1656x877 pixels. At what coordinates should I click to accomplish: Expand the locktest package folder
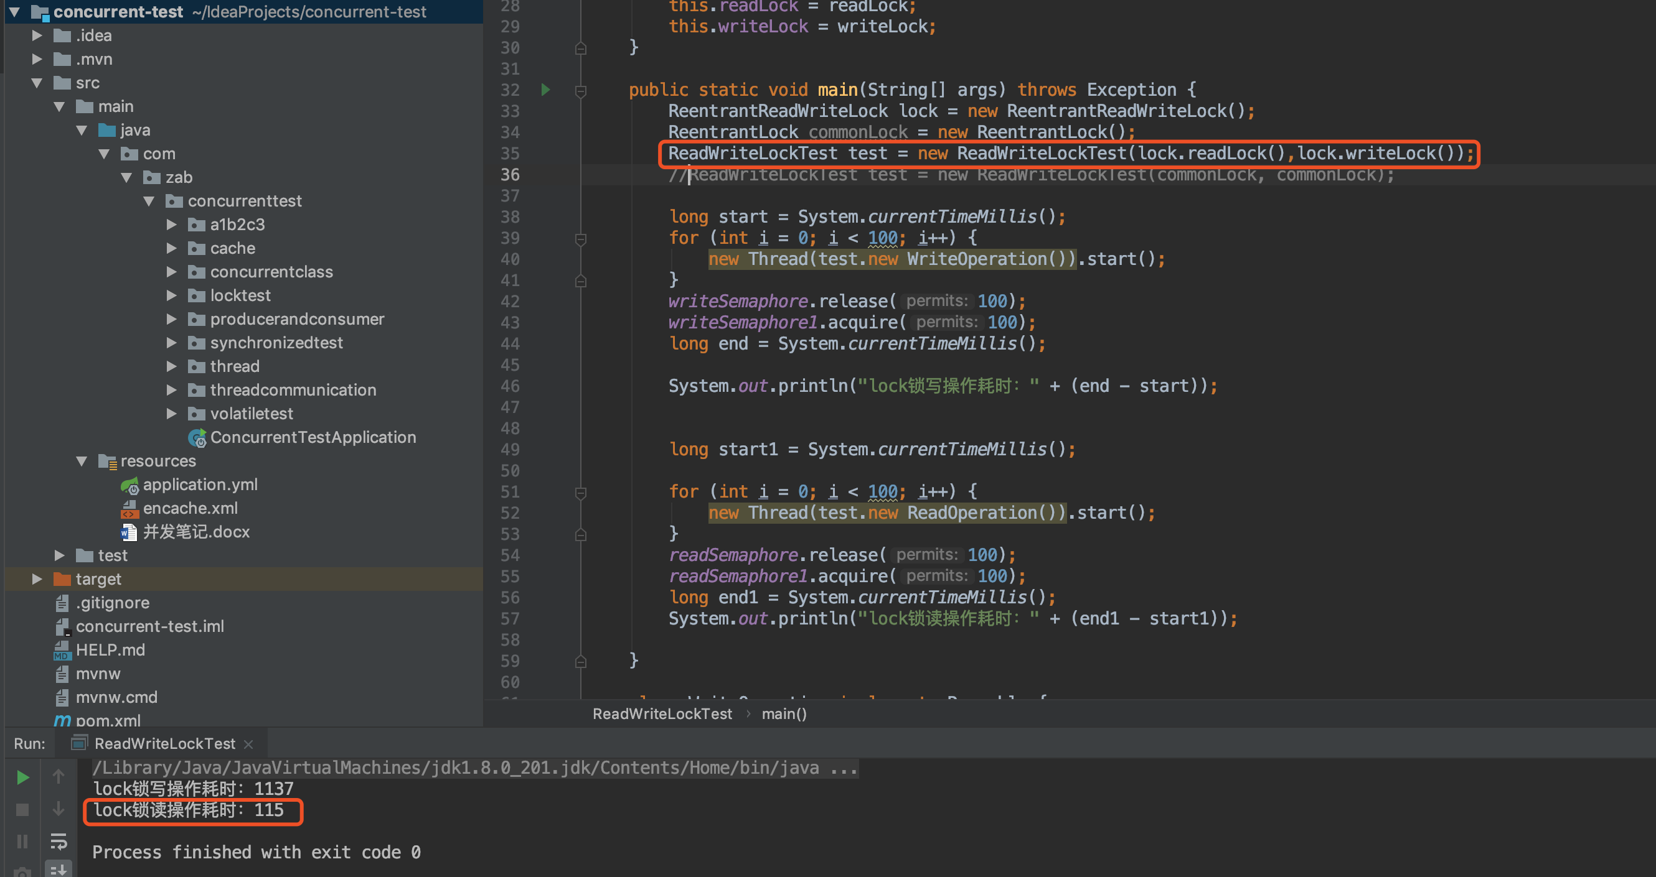(171, 295)
